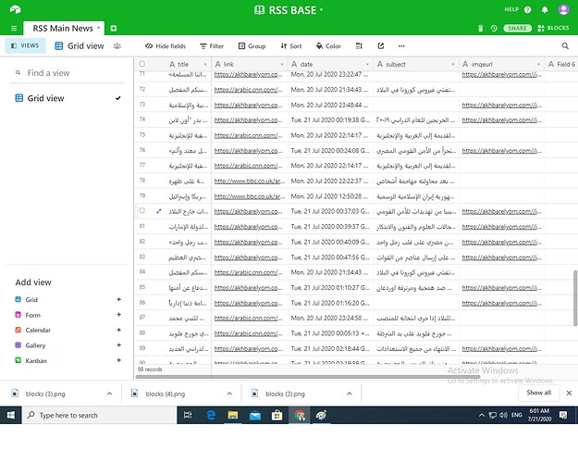
Task: Open the bbc.co.uk link in row 78
Action: pos(249,181)
